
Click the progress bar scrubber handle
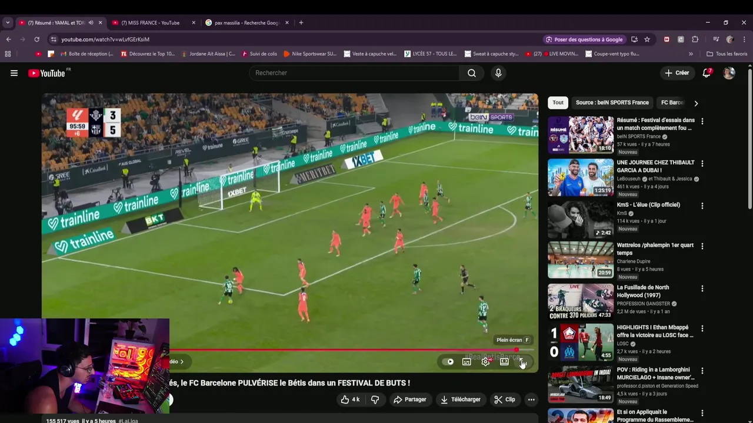click(517, 350)
